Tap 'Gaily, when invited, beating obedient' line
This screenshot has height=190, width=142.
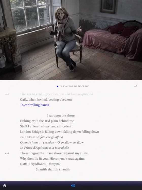pos(46,100)
